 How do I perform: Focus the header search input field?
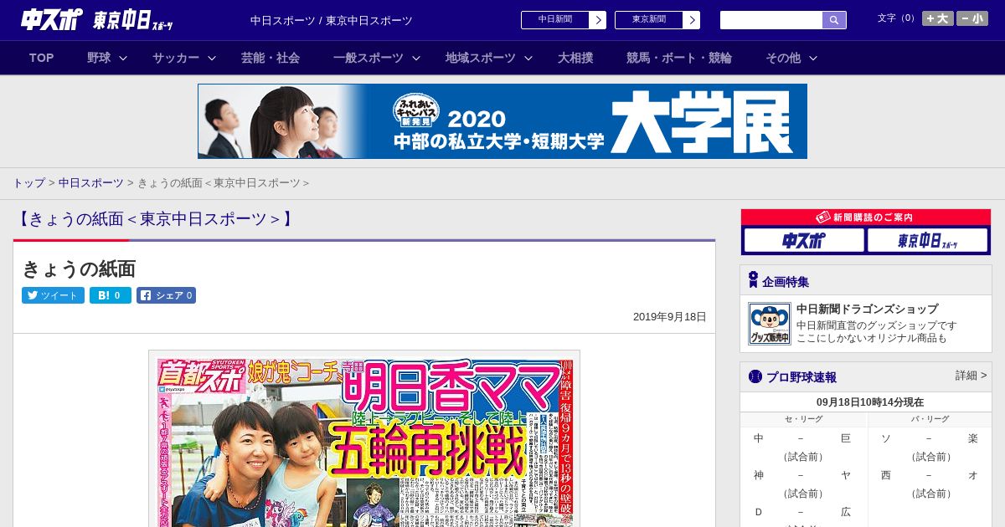coord(771,20)
